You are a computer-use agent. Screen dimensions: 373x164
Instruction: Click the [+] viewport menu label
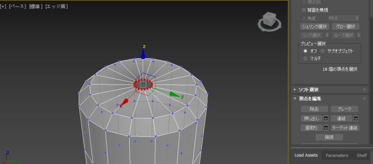3,6
